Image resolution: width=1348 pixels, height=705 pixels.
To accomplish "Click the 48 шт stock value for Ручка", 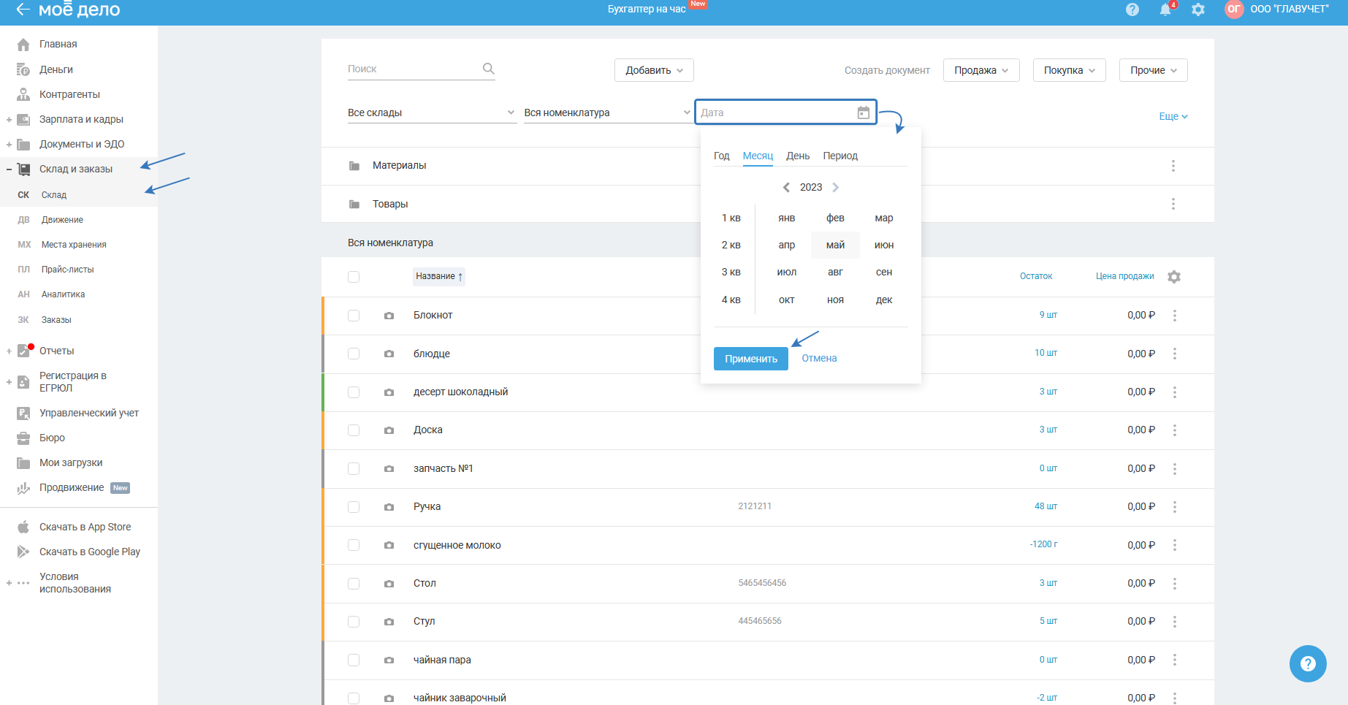I will pos(1046,506).
